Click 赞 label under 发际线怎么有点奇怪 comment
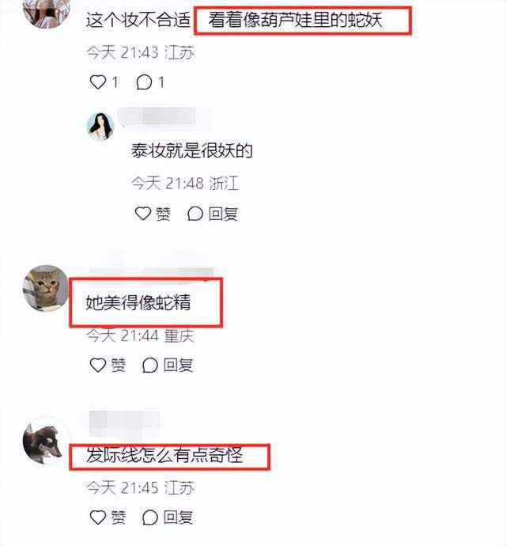Screen dimensions: 506x546 [119, 518]
